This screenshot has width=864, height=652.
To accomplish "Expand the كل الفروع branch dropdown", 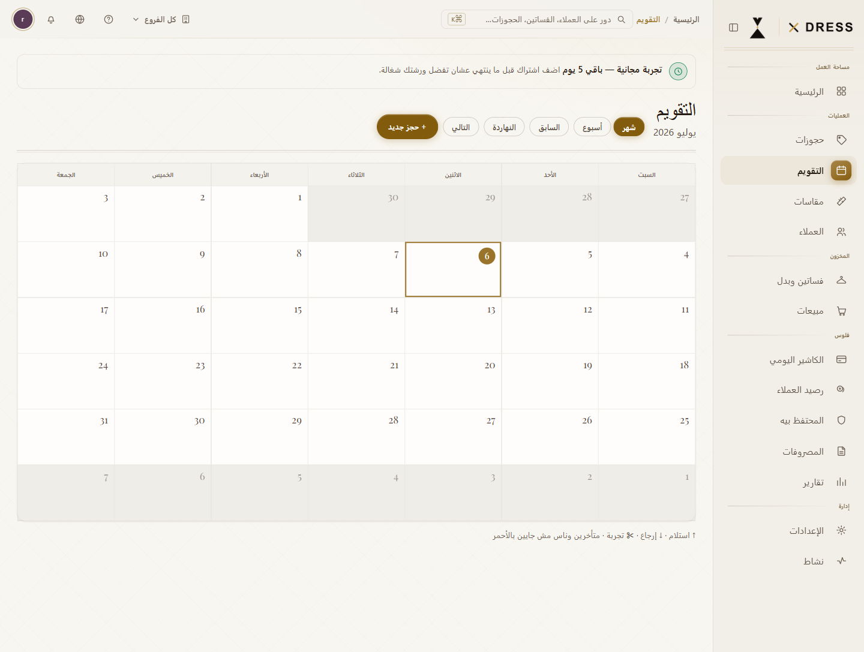I will [161, 19].
